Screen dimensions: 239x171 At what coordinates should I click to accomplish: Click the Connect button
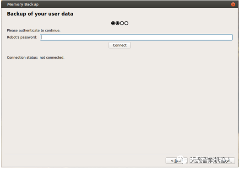pos(119,45)
